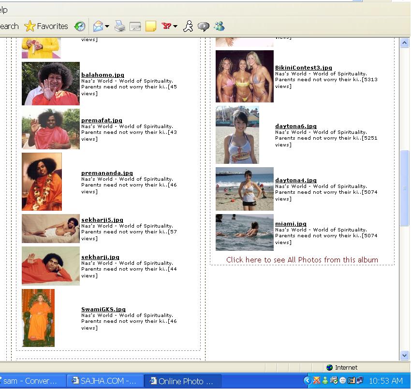
Task: Open the AIM running man icon
Action: tap(188, 27)
